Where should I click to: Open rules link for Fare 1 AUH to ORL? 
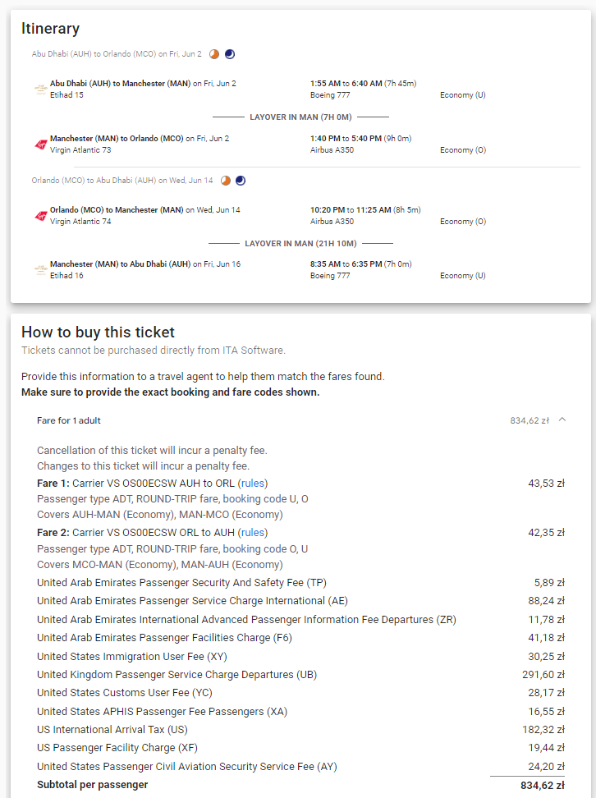(253, 483)
